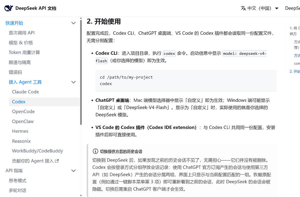Click 切换提供方后的历史会话 admonition title
The height and width of the screenshot is (197, 300).
121,152
